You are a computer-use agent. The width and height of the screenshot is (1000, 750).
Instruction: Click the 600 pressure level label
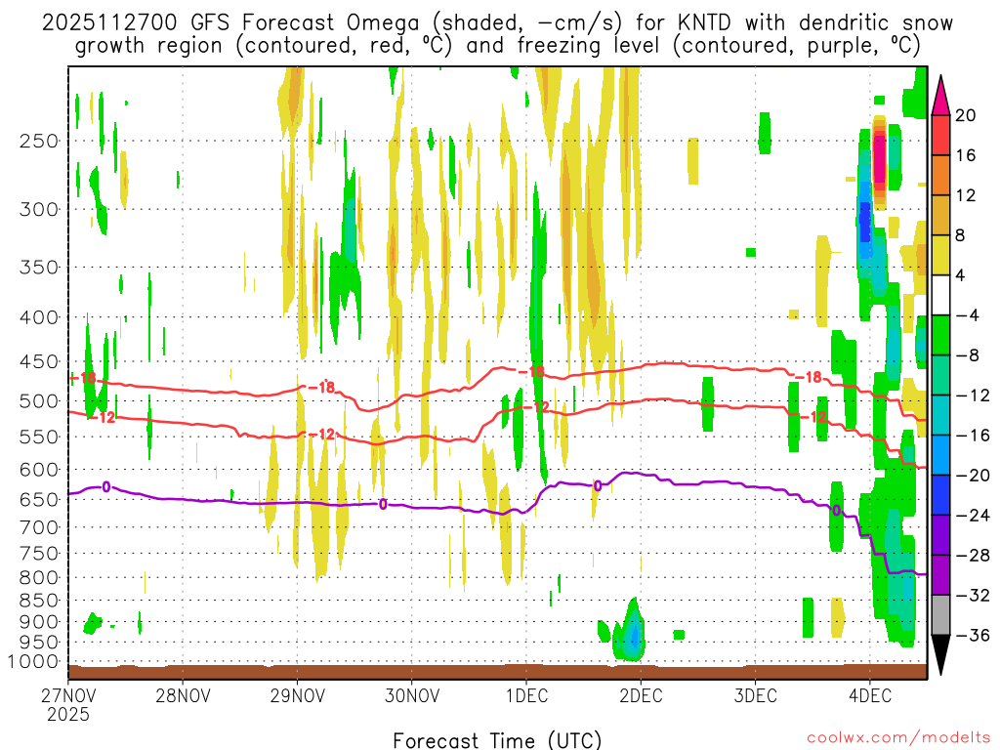point(39,470)
